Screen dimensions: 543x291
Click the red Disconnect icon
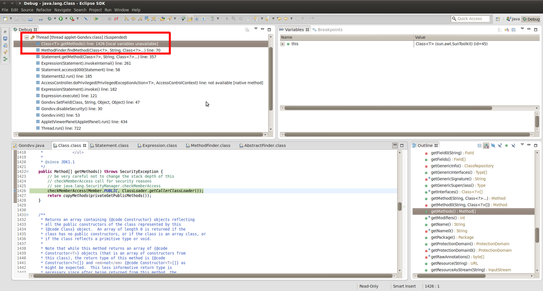pyautogui.click(x=116, y=19)
